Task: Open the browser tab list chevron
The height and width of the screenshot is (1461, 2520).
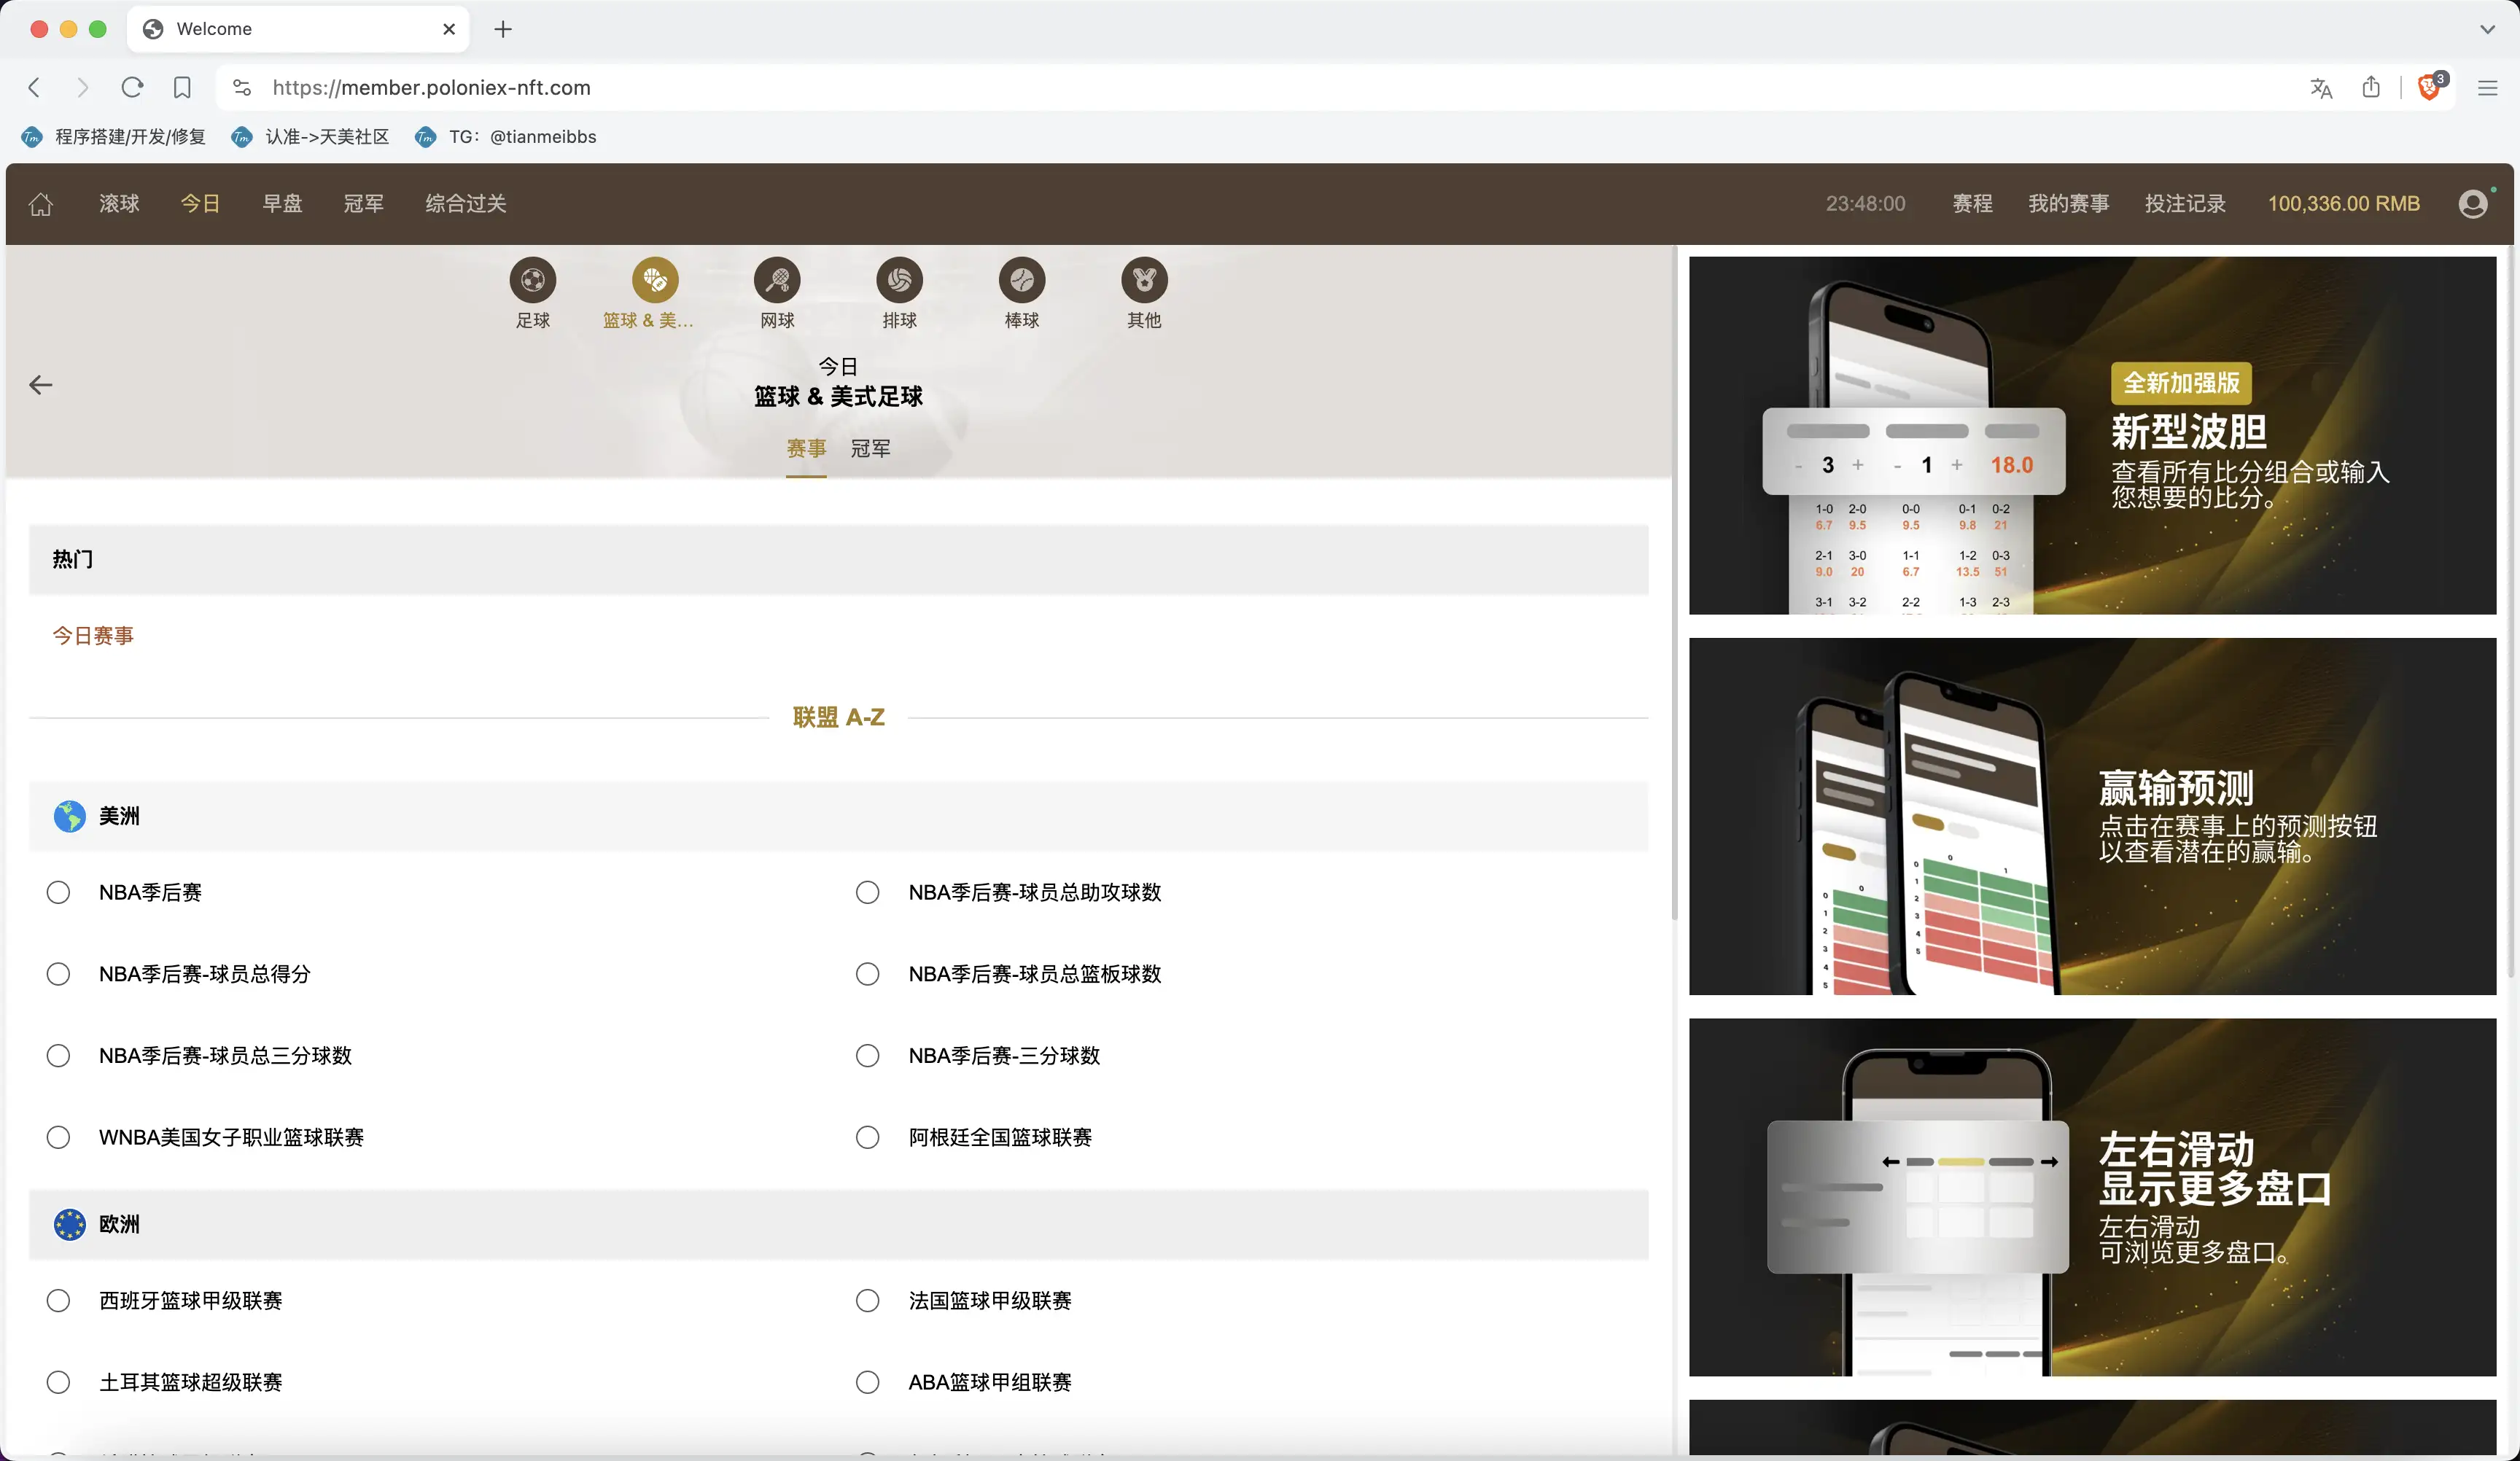Action: click(x=2487, y=29)
